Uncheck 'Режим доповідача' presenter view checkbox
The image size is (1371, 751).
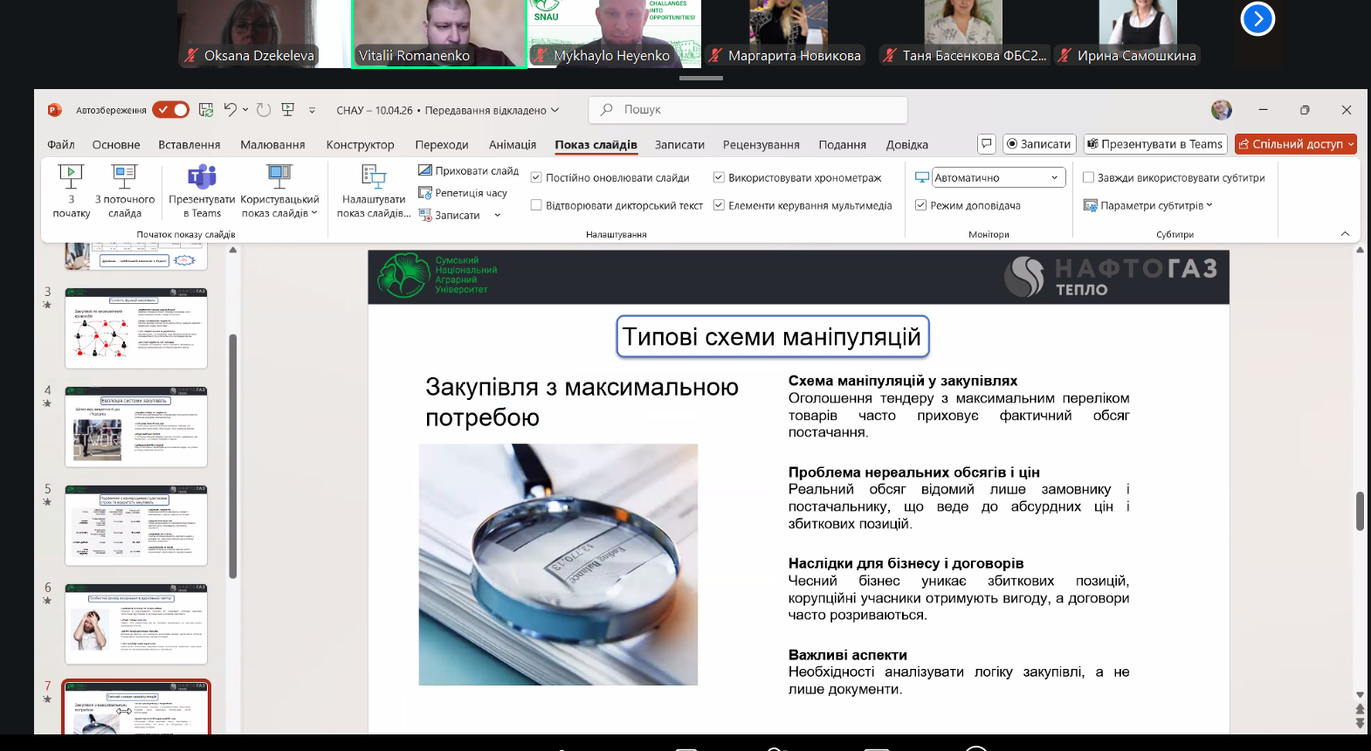[920, 205]
